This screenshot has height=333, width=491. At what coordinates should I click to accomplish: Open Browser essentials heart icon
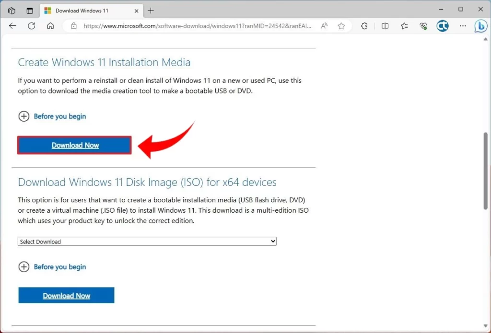423,26
